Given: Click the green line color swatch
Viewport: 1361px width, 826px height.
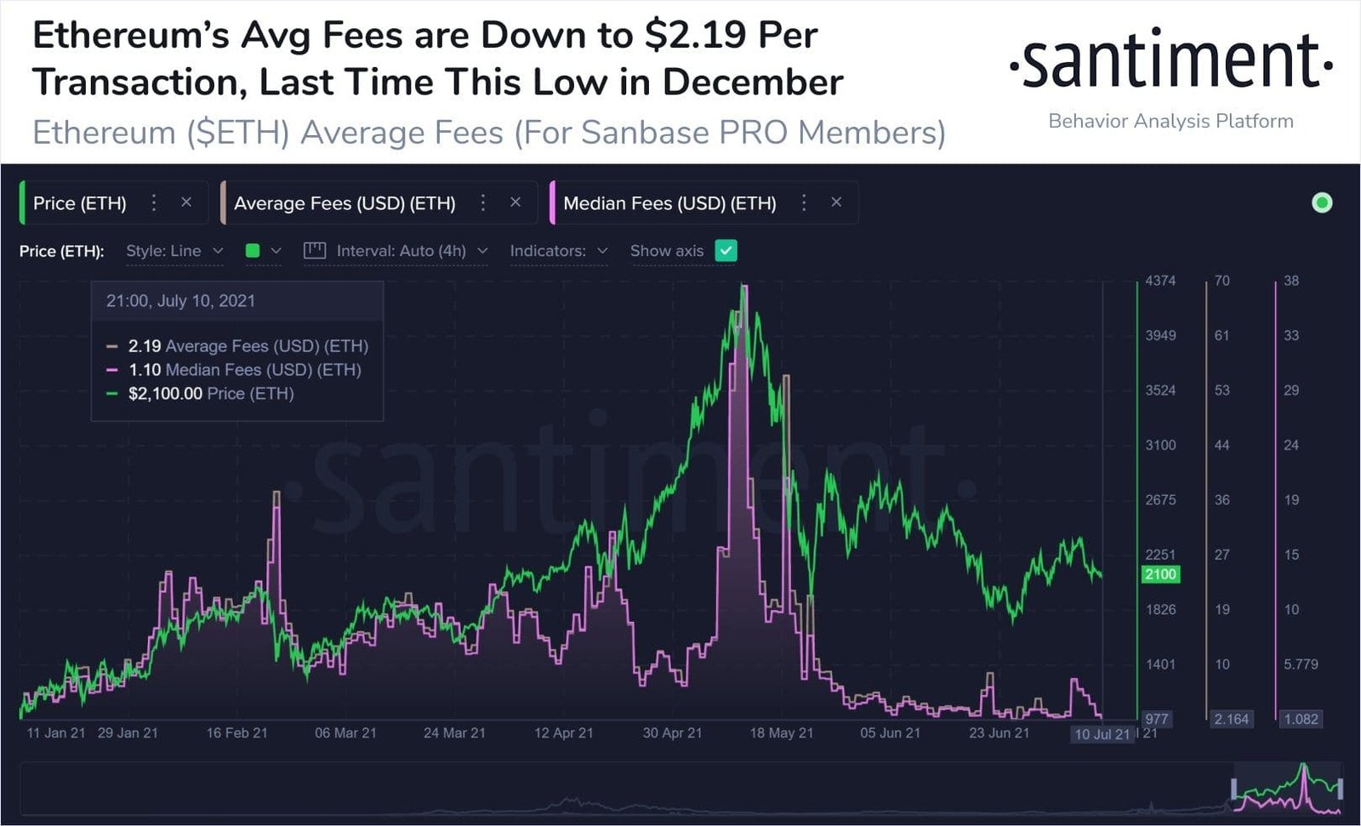Looking at the screenshot, I should click(253, 251).
